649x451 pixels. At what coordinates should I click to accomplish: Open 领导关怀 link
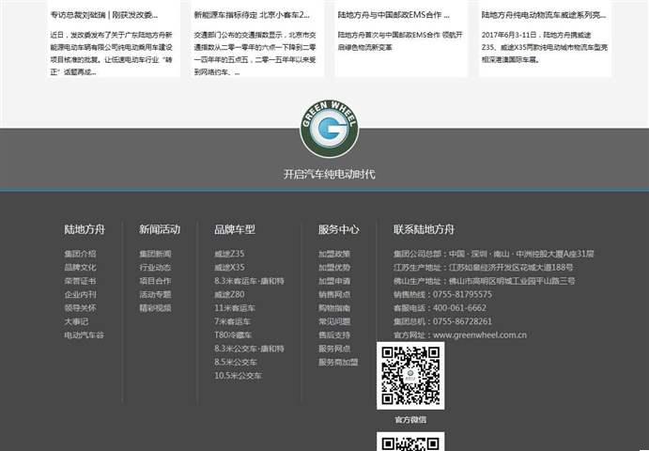[80, 308]
